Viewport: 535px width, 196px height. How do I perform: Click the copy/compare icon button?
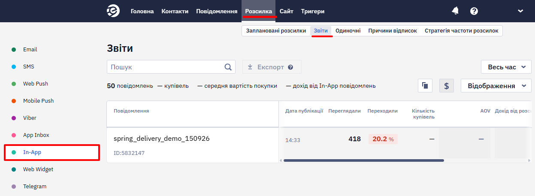pyautogui.click(x=425, y=86)
